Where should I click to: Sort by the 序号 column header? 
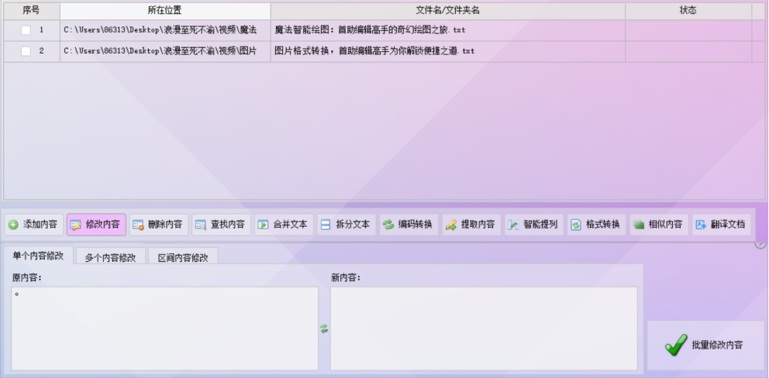click(31, 10)
